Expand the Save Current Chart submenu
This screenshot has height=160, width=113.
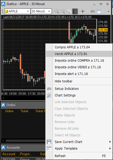110,142
